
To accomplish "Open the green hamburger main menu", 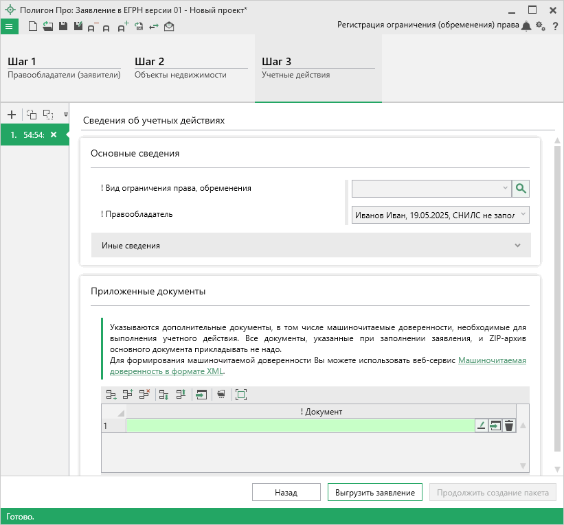I will click(9, 26).
